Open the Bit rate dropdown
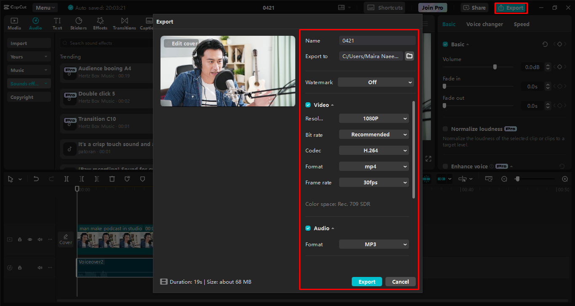Screen dimensions: 575x306 374,135
